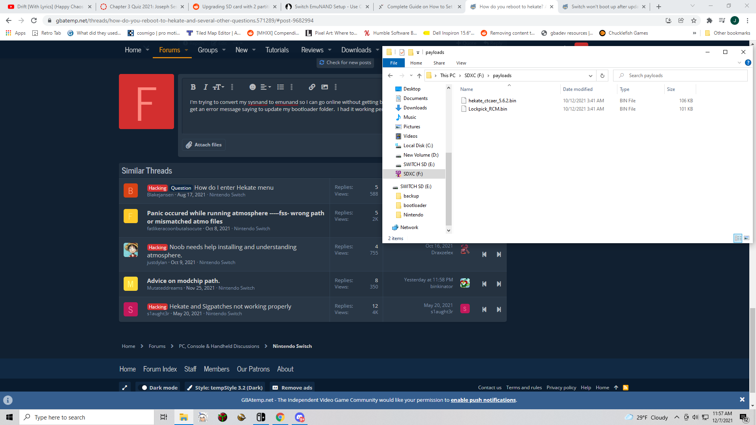The height and width of the screenshot is (425, 756).
Task: Open thread 'Advice on modchip path.'
Action: click(183, 281)
